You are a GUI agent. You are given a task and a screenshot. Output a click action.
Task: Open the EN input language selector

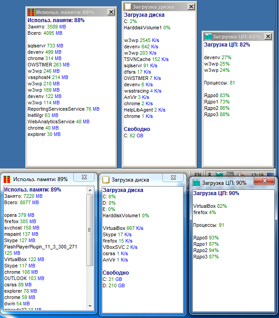pyautogui.click(x=198, y=174)
